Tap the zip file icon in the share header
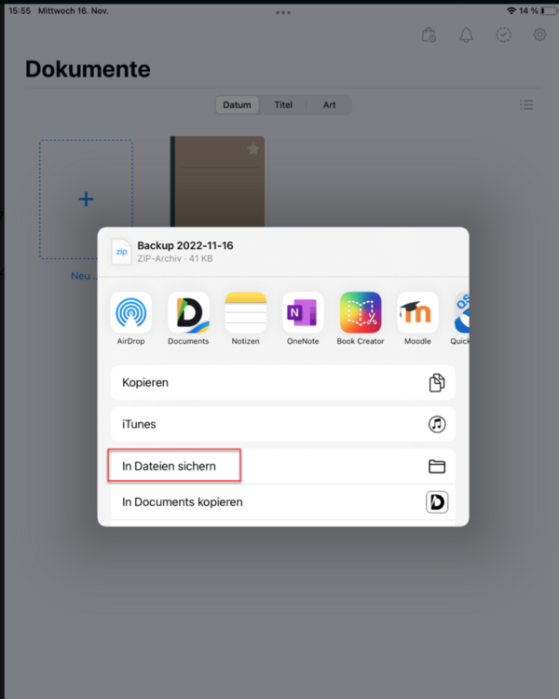 click(x=121, y=252)
